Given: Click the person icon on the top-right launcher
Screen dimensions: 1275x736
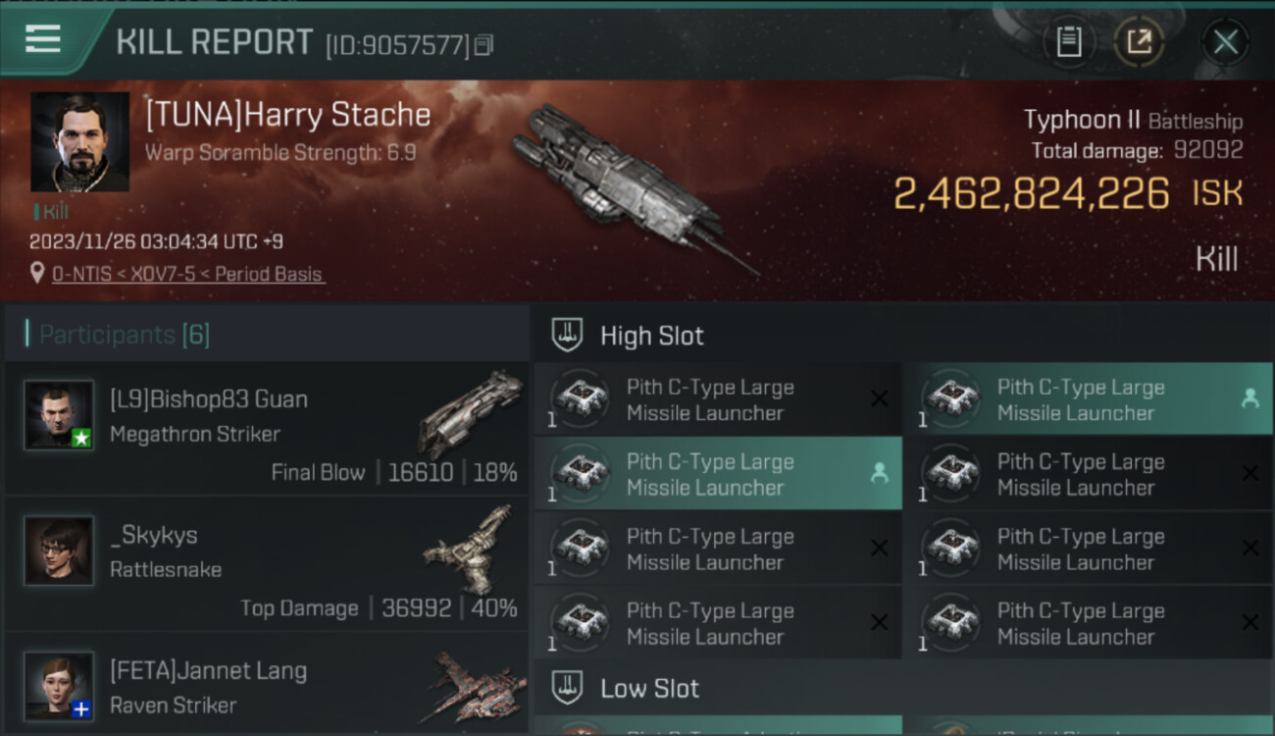Looking at the screenshot, I should click(1249, 398).
